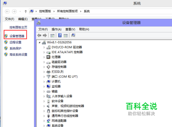The width and height of the screenshot is (172, 127).
Task: Select the 键盘 tree row text
Action: click(x=55, y=91)
